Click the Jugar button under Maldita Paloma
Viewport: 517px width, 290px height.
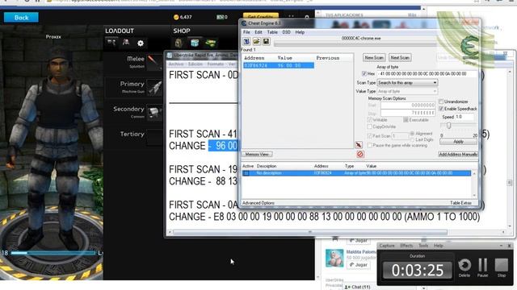[359, 265]
